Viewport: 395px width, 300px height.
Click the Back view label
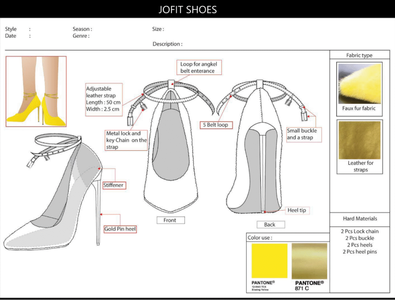pos(270,224)
